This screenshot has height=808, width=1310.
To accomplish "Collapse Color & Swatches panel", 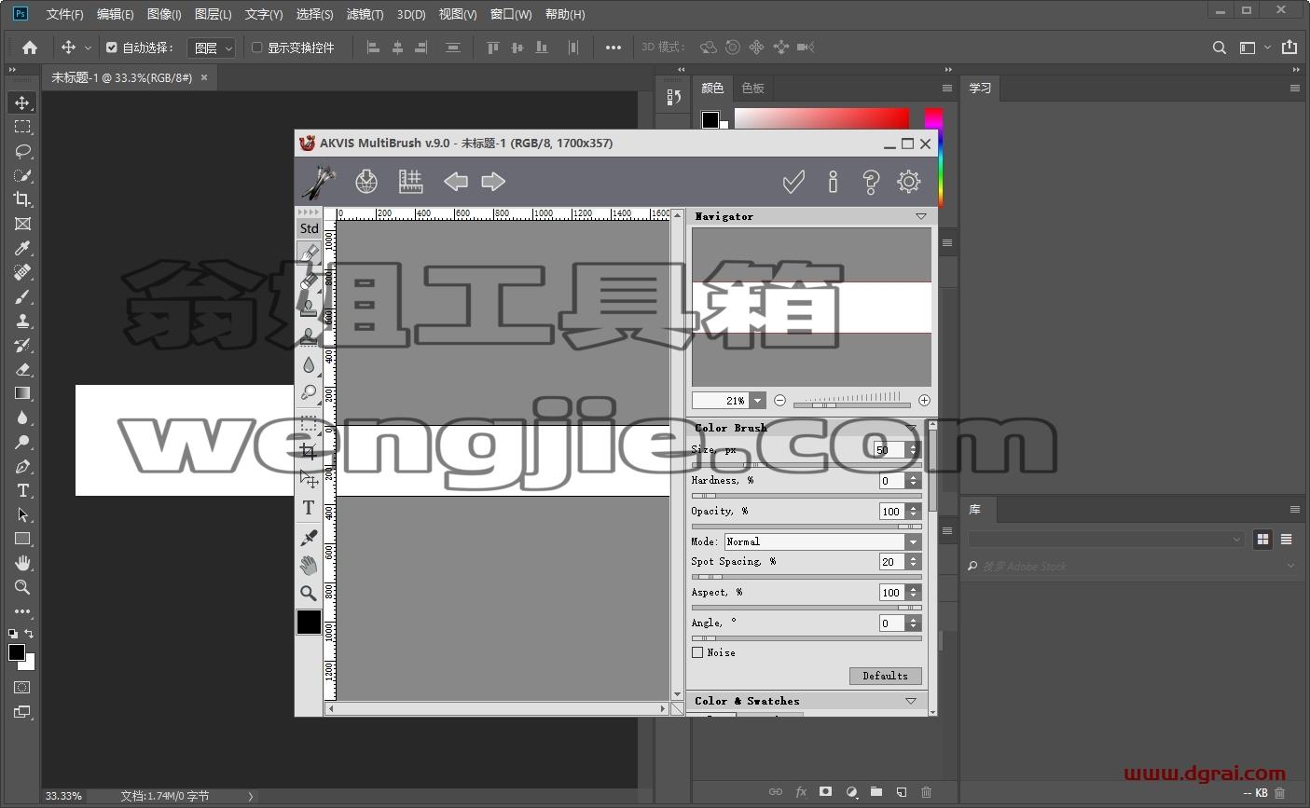I will [x=911, y=701].
